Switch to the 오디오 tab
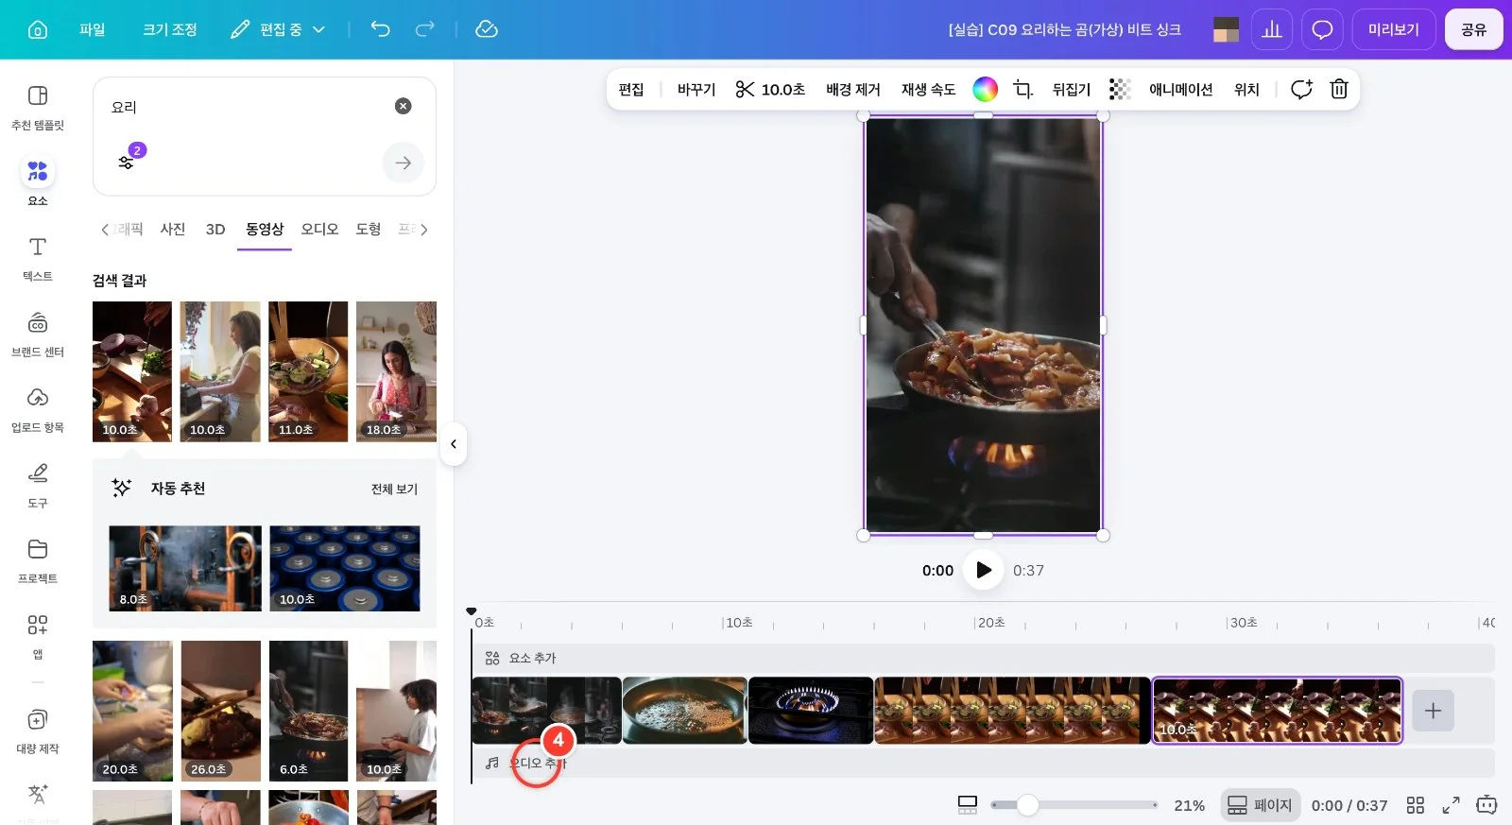The height and width of the screenshot is (825, 1512). 319,230
